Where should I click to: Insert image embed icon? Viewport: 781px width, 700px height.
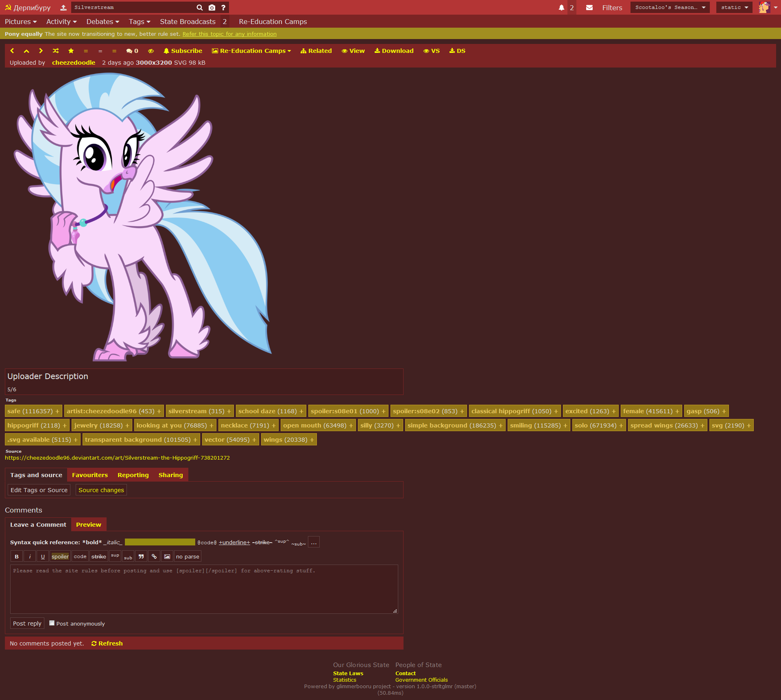(x=167, y=556)
